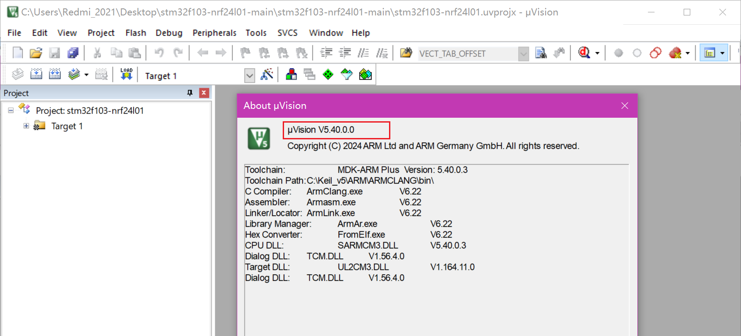Click the VECT_TAB_OFFSET search field
741x336 pixels.
468,54
